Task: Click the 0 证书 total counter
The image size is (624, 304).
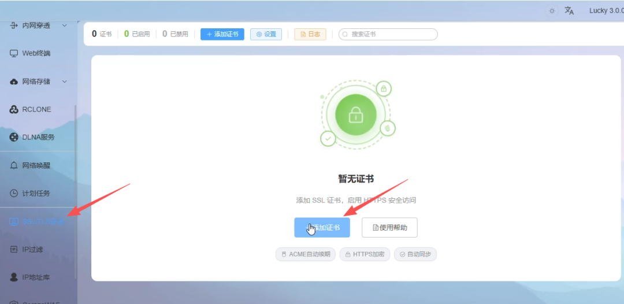Action: pyautogui.click(x=102, y=34)
